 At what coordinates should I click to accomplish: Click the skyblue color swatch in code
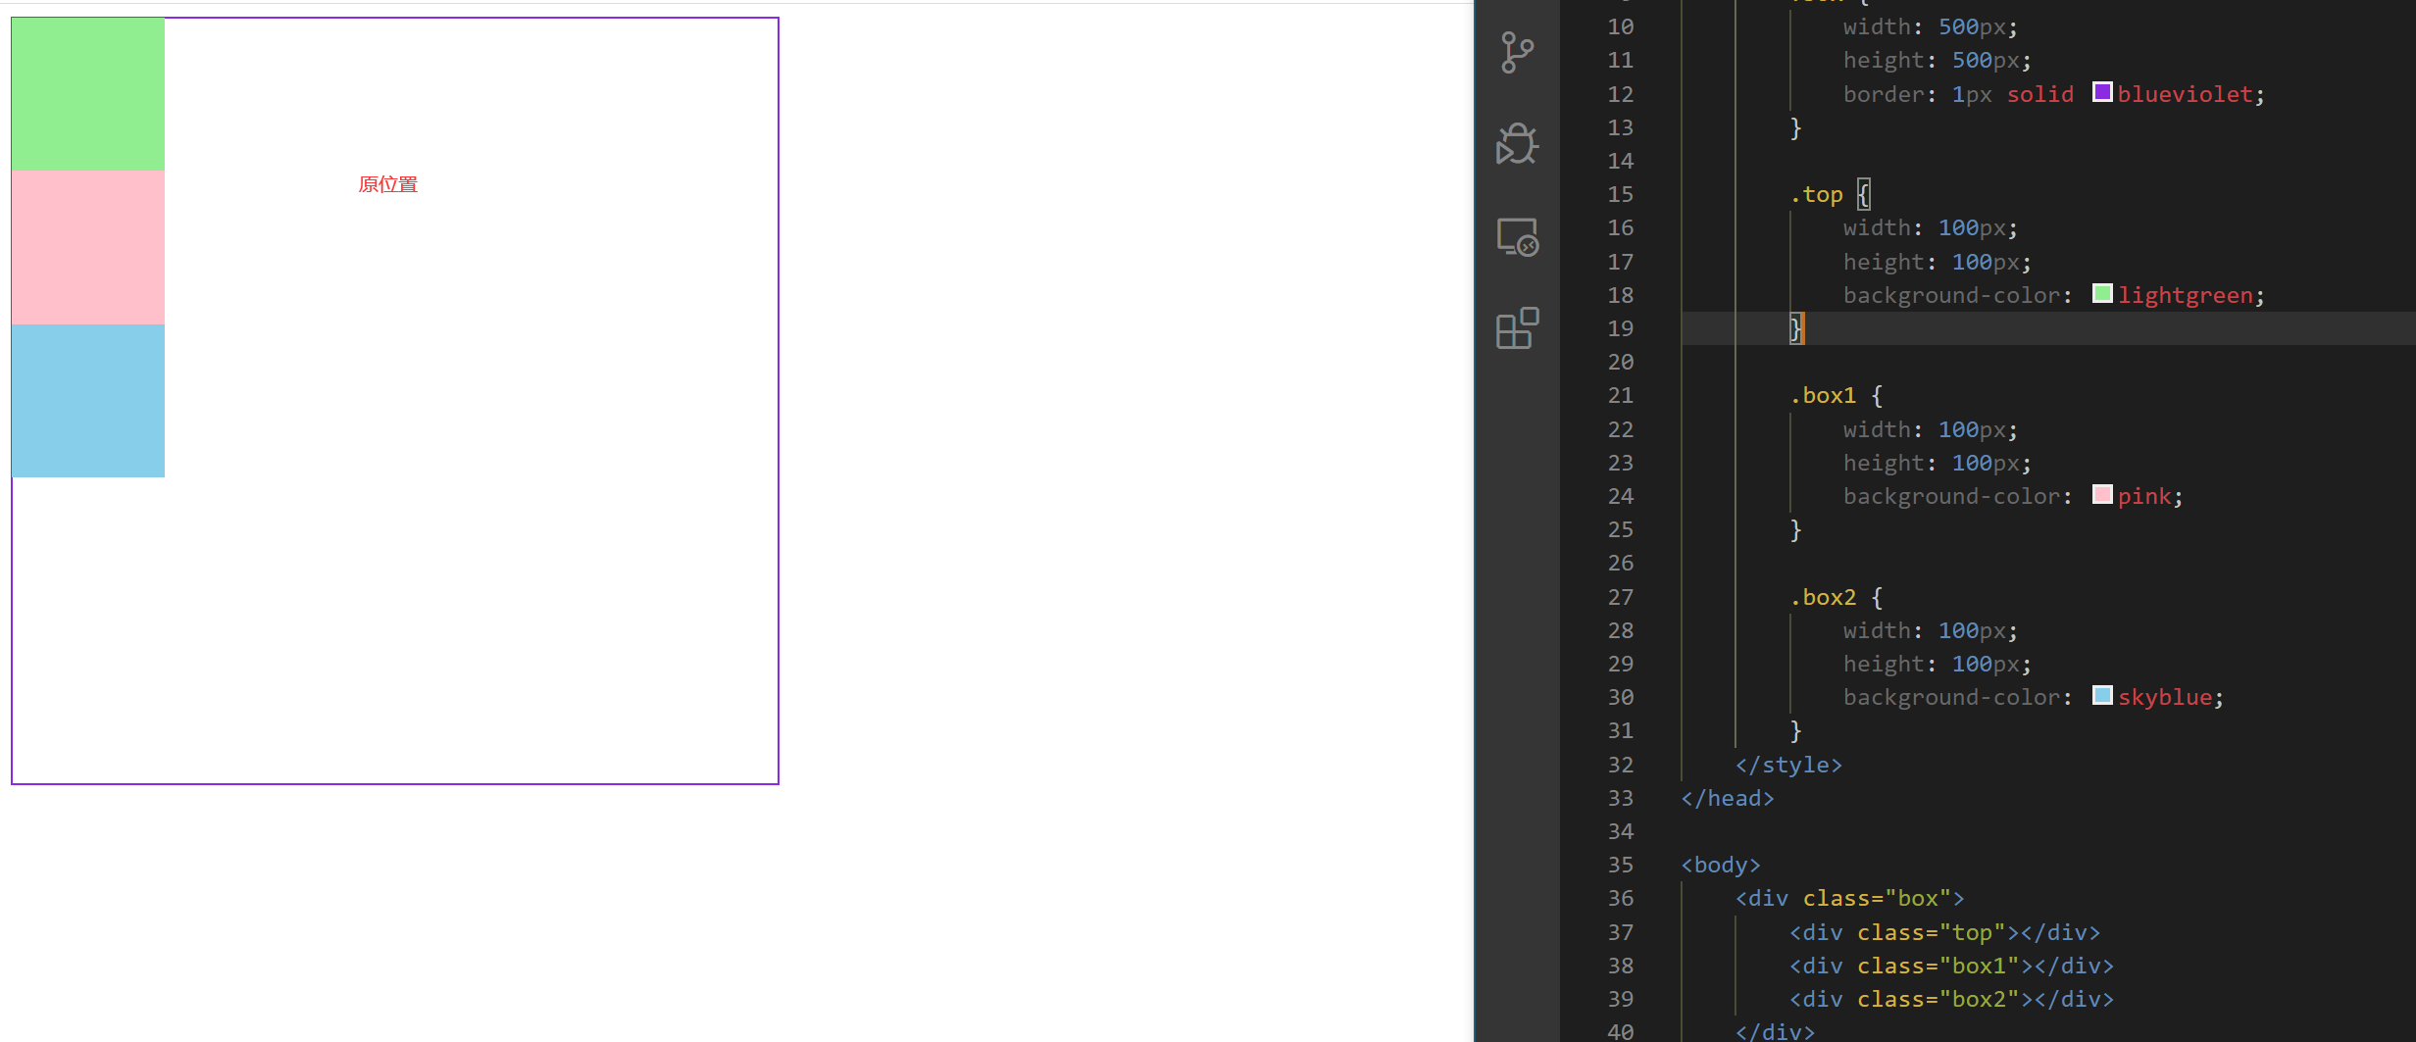[x=2102, y=695]
